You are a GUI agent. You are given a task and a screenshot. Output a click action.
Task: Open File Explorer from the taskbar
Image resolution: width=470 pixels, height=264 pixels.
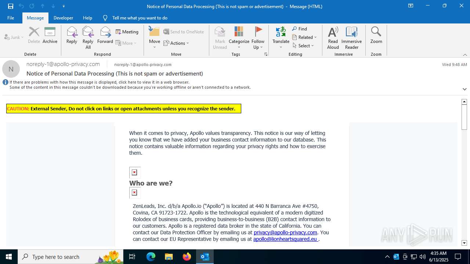169,257
